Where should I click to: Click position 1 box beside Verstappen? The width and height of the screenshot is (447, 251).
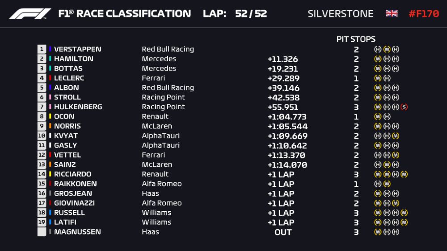[42, 49]
